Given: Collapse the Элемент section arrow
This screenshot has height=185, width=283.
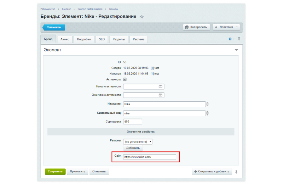Looking at the screenshot, I should 236,50.
